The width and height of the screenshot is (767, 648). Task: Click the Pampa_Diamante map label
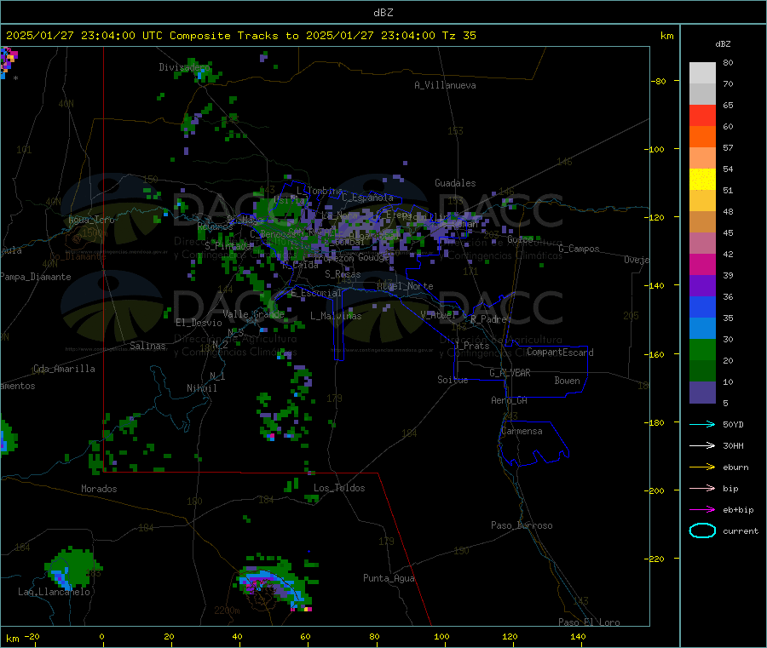tap(36, 277)
